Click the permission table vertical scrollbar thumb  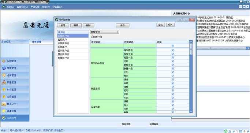[x=191, y=49]
